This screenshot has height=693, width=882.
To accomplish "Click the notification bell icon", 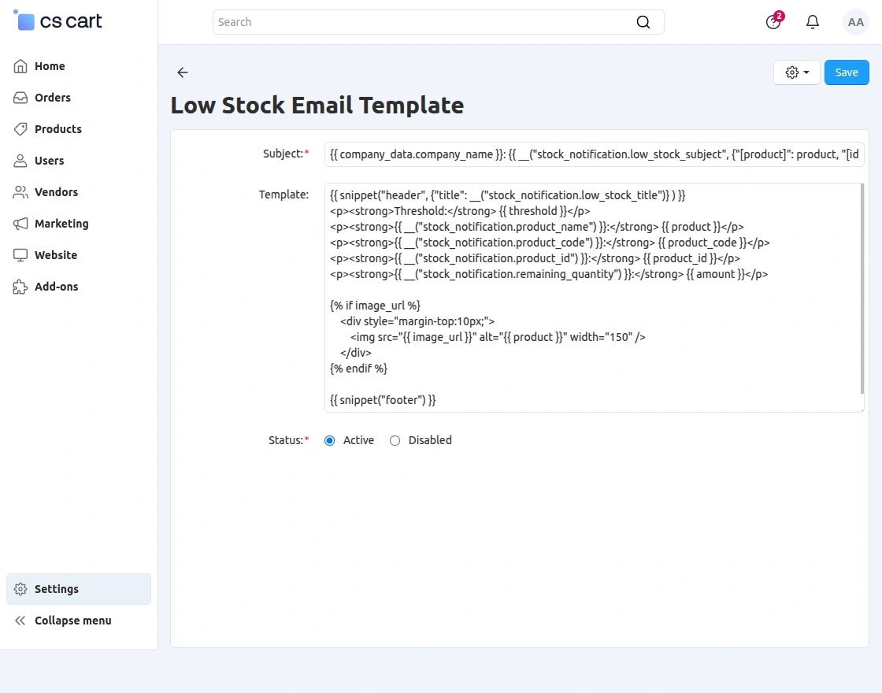I will point(812,22).
